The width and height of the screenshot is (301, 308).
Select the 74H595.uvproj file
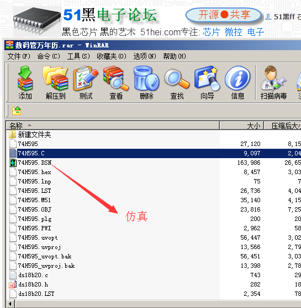point(39,247)
